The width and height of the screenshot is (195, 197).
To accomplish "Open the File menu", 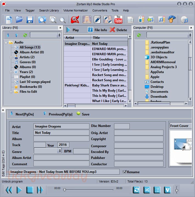I will 7,10.
